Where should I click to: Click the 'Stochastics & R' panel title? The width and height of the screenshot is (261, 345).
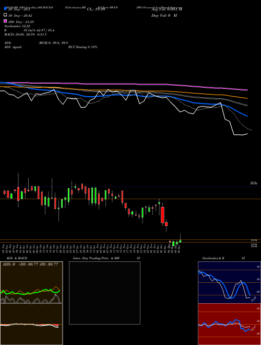pos(213,258)
